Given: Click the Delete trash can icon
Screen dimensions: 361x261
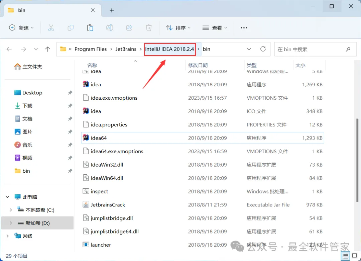Looking at the screenshot, I should (149, 28).
